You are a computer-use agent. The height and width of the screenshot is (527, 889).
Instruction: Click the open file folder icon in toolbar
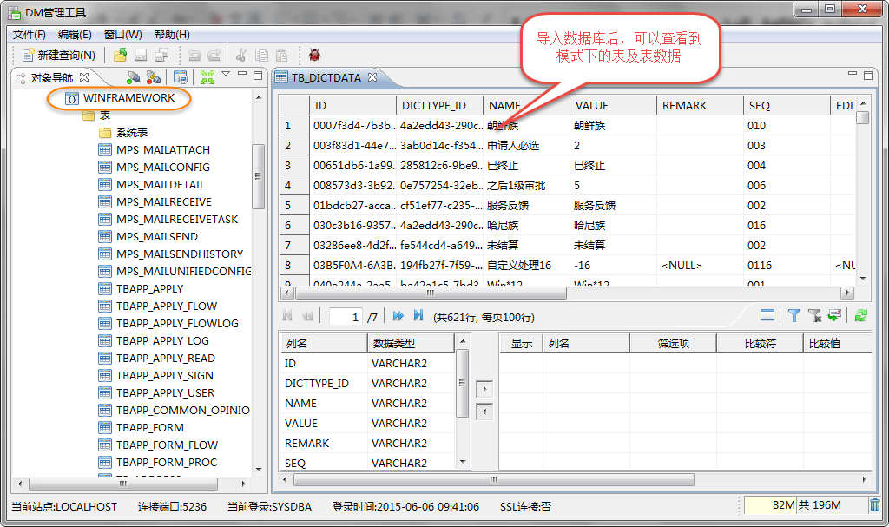click(120, 55)
